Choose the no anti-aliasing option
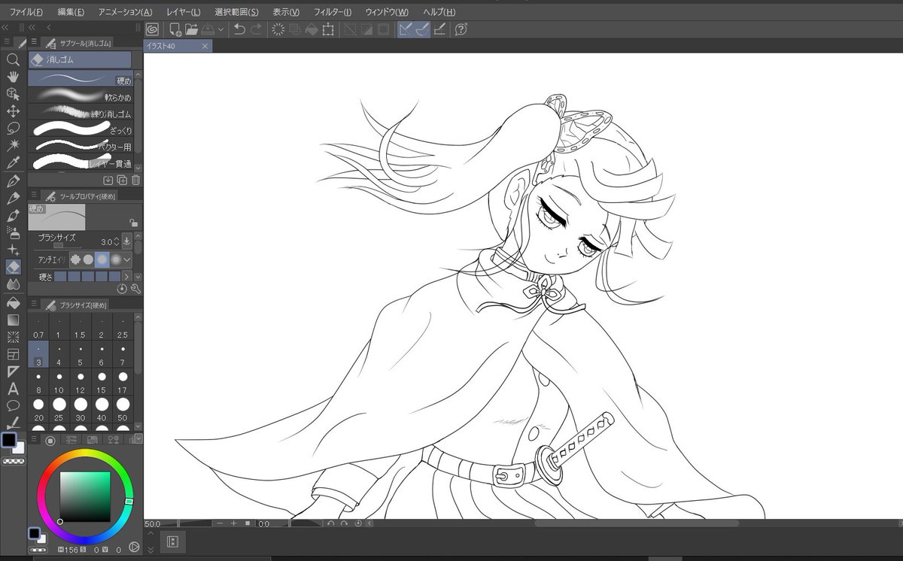 click(x=75, y=259)
